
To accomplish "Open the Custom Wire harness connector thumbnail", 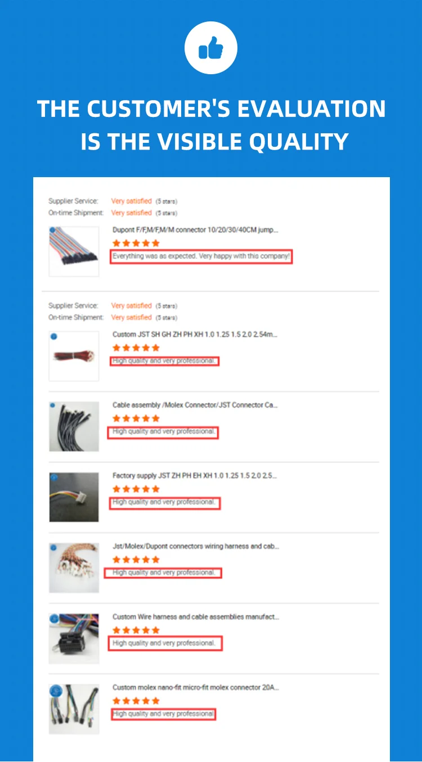I will (74, 638).
